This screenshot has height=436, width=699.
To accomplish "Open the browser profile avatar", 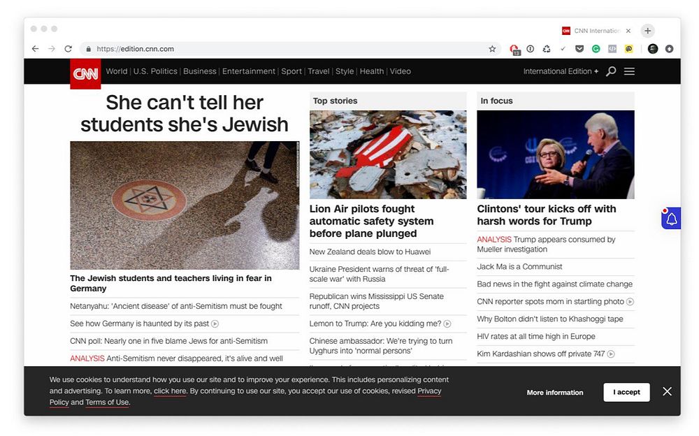I will [x=653, y=49].
